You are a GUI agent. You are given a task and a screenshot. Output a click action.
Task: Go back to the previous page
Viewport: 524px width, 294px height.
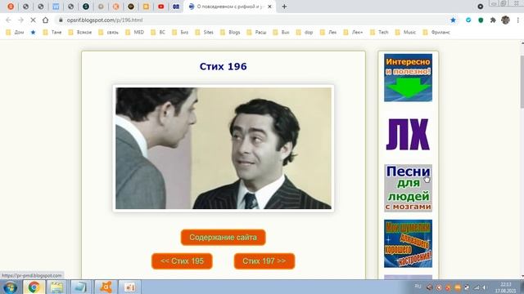coord(8,20)
